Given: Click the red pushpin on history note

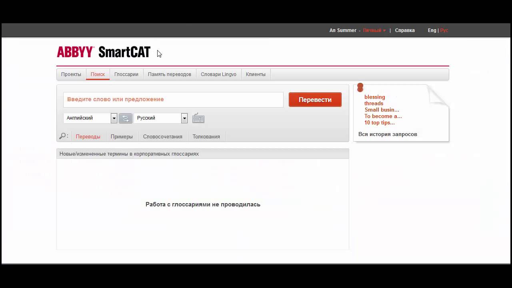Looking at the screenshot, I should [x=360, y=87].
